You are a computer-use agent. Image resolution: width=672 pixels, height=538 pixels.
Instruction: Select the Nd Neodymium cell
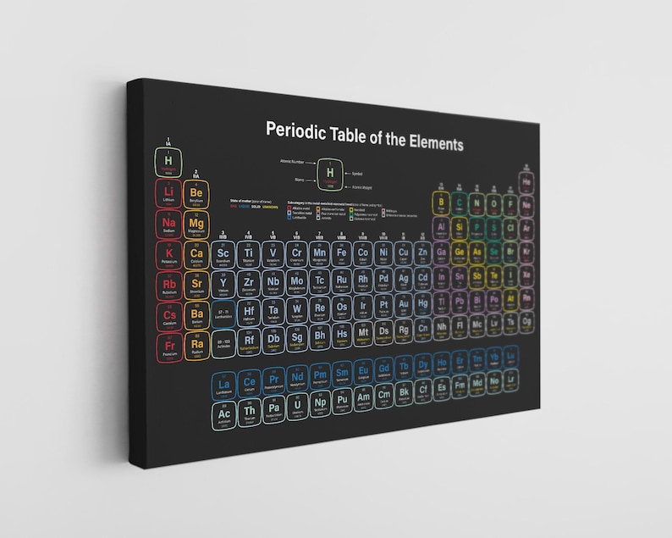click(297, 379)
